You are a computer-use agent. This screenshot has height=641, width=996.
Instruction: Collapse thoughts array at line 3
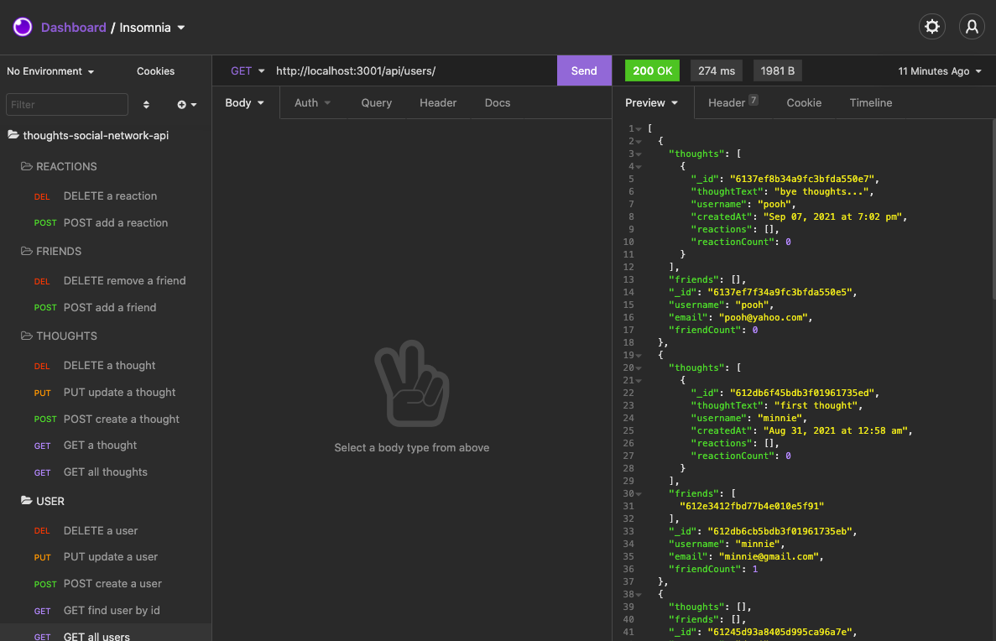(639, 154)
